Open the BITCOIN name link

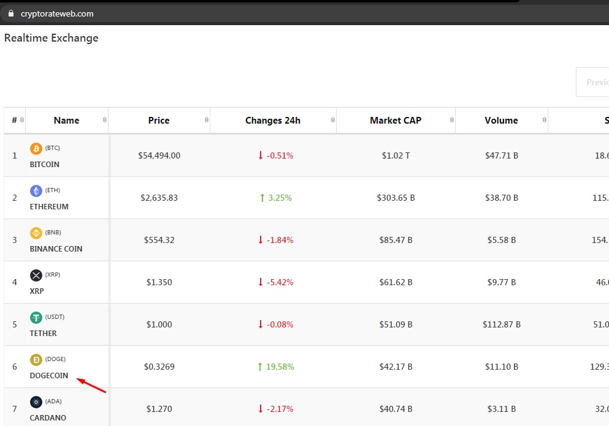point(45,165)
